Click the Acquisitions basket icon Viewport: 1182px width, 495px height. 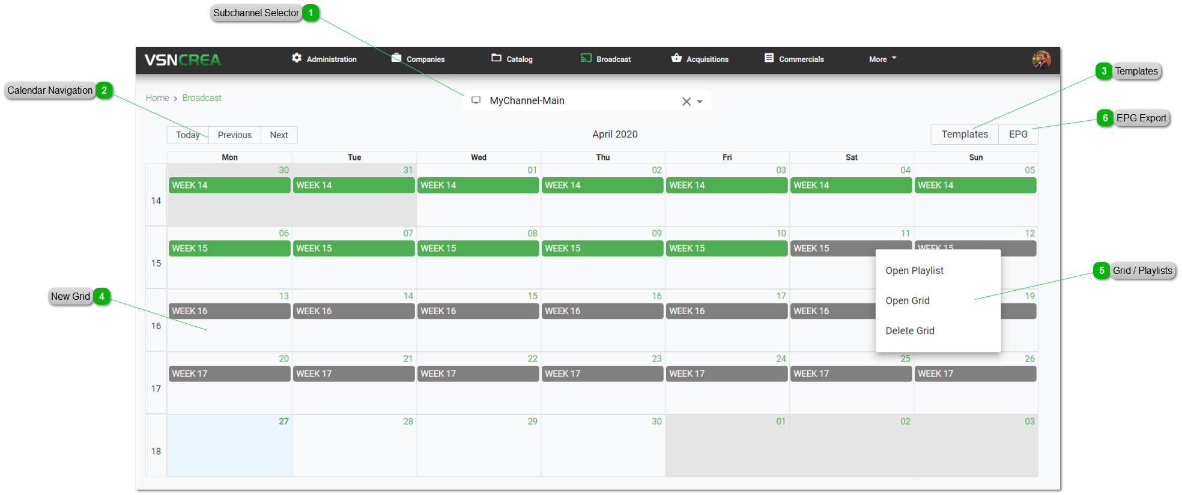pyautogui.click(x=676, y=58)
